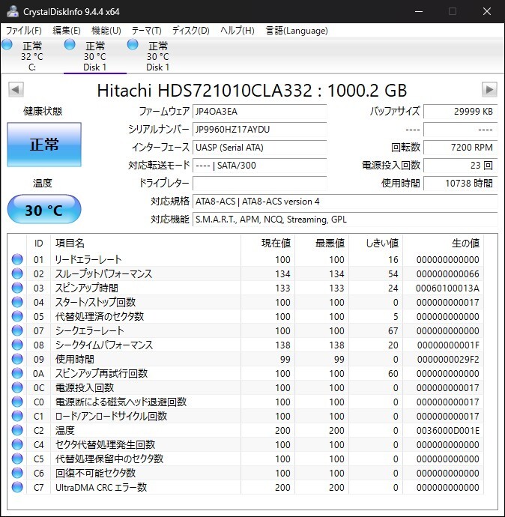Open the ファイル(F) menu
Viewport: 505px width, 517px height.
point(24,31)
